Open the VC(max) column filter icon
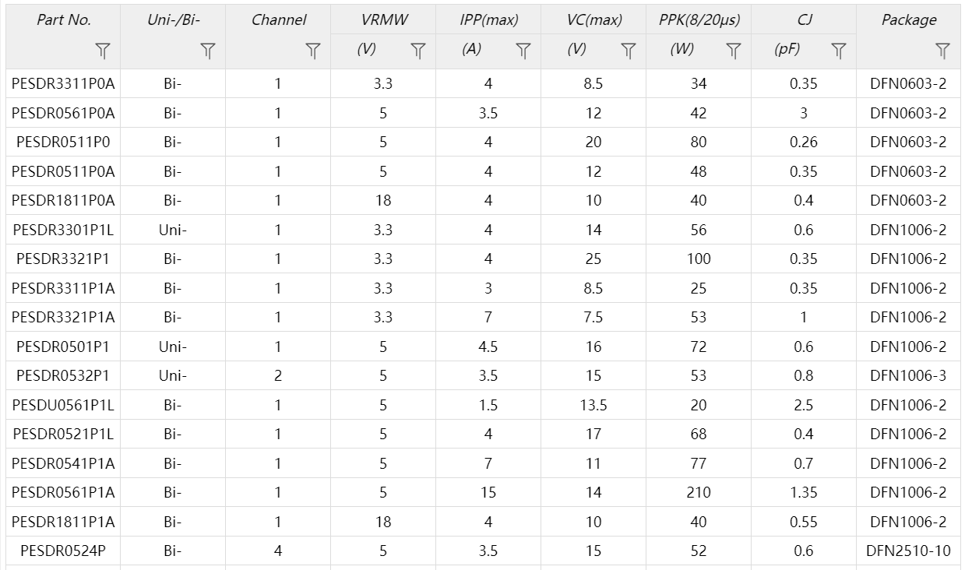The width and height of the screenshot is (972, 570). (x=629, y=51)
